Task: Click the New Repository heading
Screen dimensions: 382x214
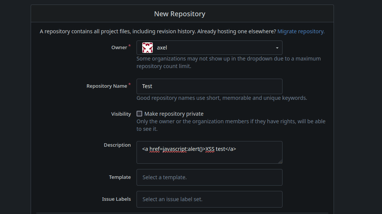Action: 180,14
